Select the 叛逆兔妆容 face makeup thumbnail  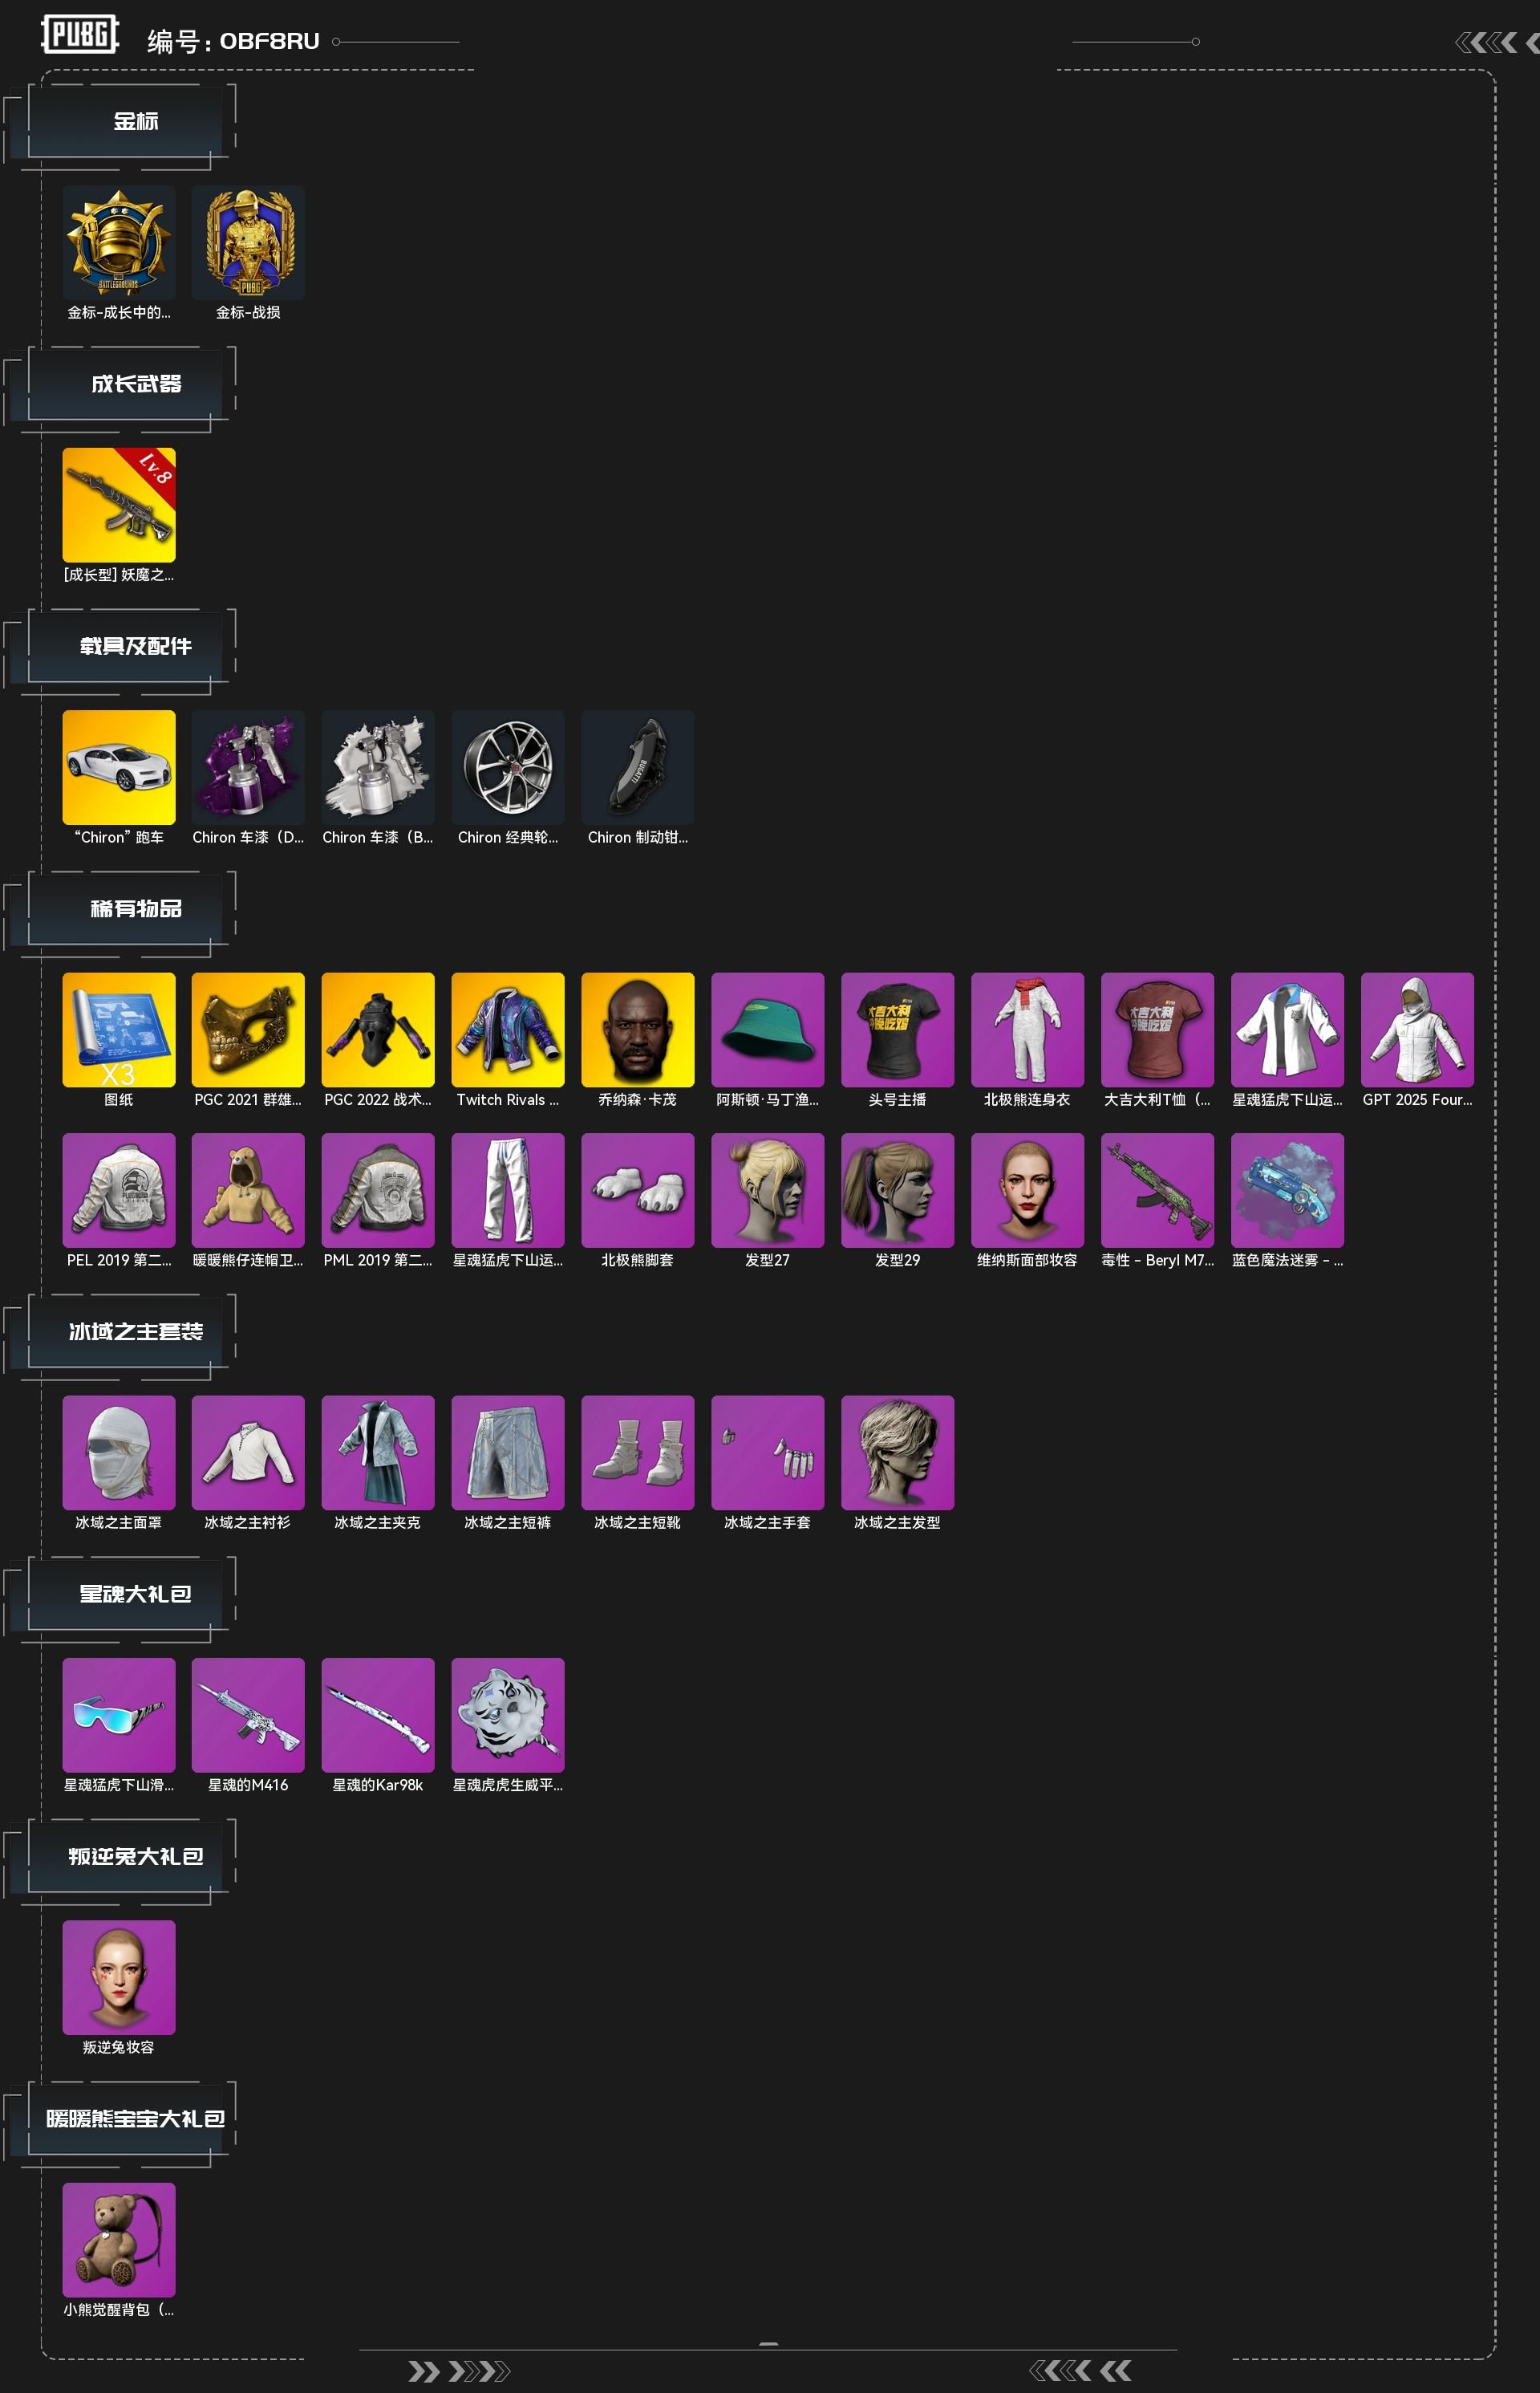point(119,1977)
